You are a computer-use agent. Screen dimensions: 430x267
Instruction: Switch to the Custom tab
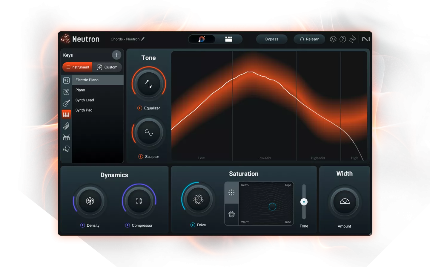pyautogui.click(x=107, y=67)
